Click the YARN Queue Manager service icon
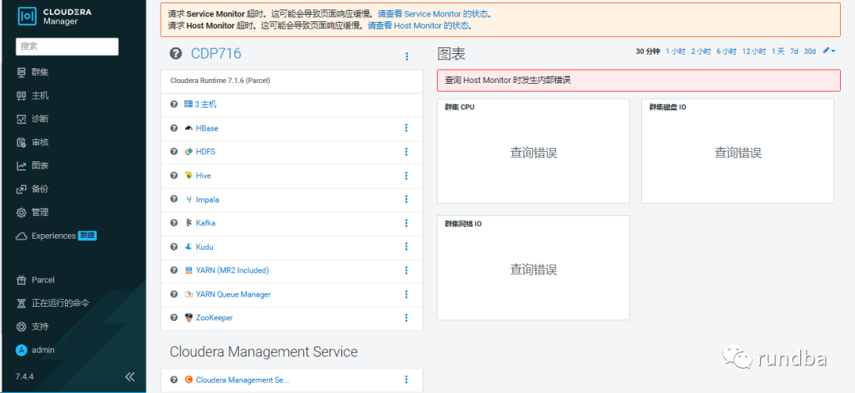855x393 pixels. [x=188, y=294]
